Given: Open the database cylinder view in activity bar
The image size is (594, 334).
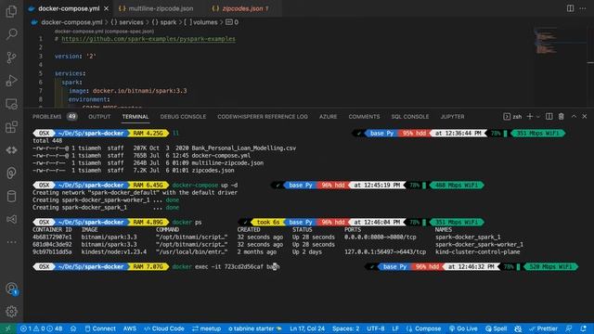Looking at the screenshot, I should pyautogui.click(x=11, y=196).
